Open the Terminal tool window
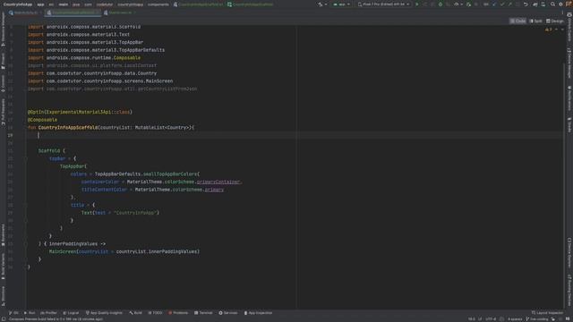The width and height of the screenshot is (573, 322). click(203, 313)
